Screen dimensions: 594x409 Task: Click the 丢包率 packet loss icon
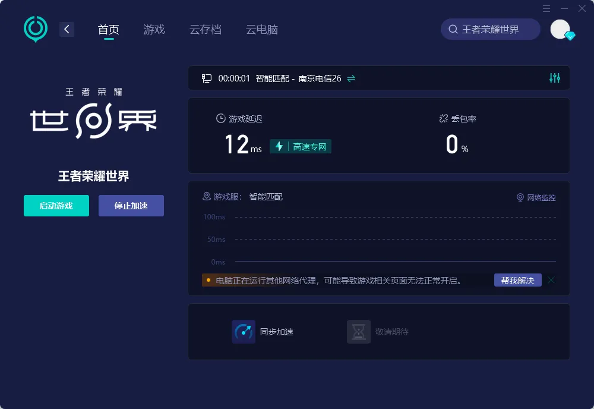pyautogui.click(x=443, y=118)
